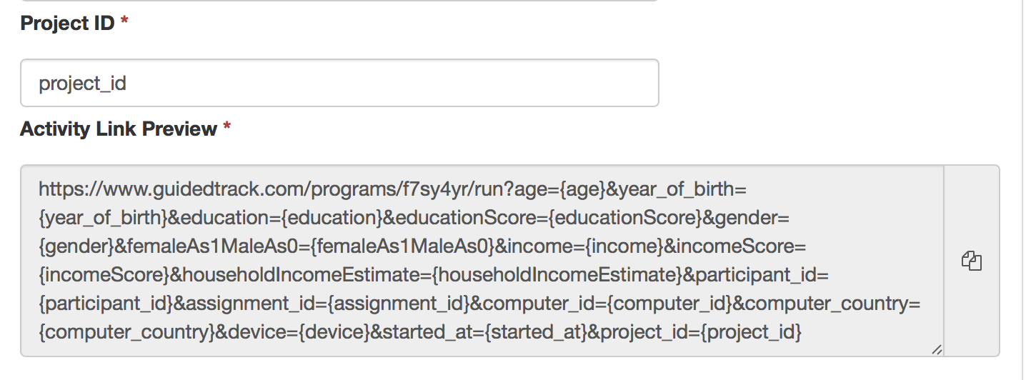The height and width of the screenshot is (380, 1026).
Task: Click the Activity Link Preview label
Action: [x=119, y=129]
